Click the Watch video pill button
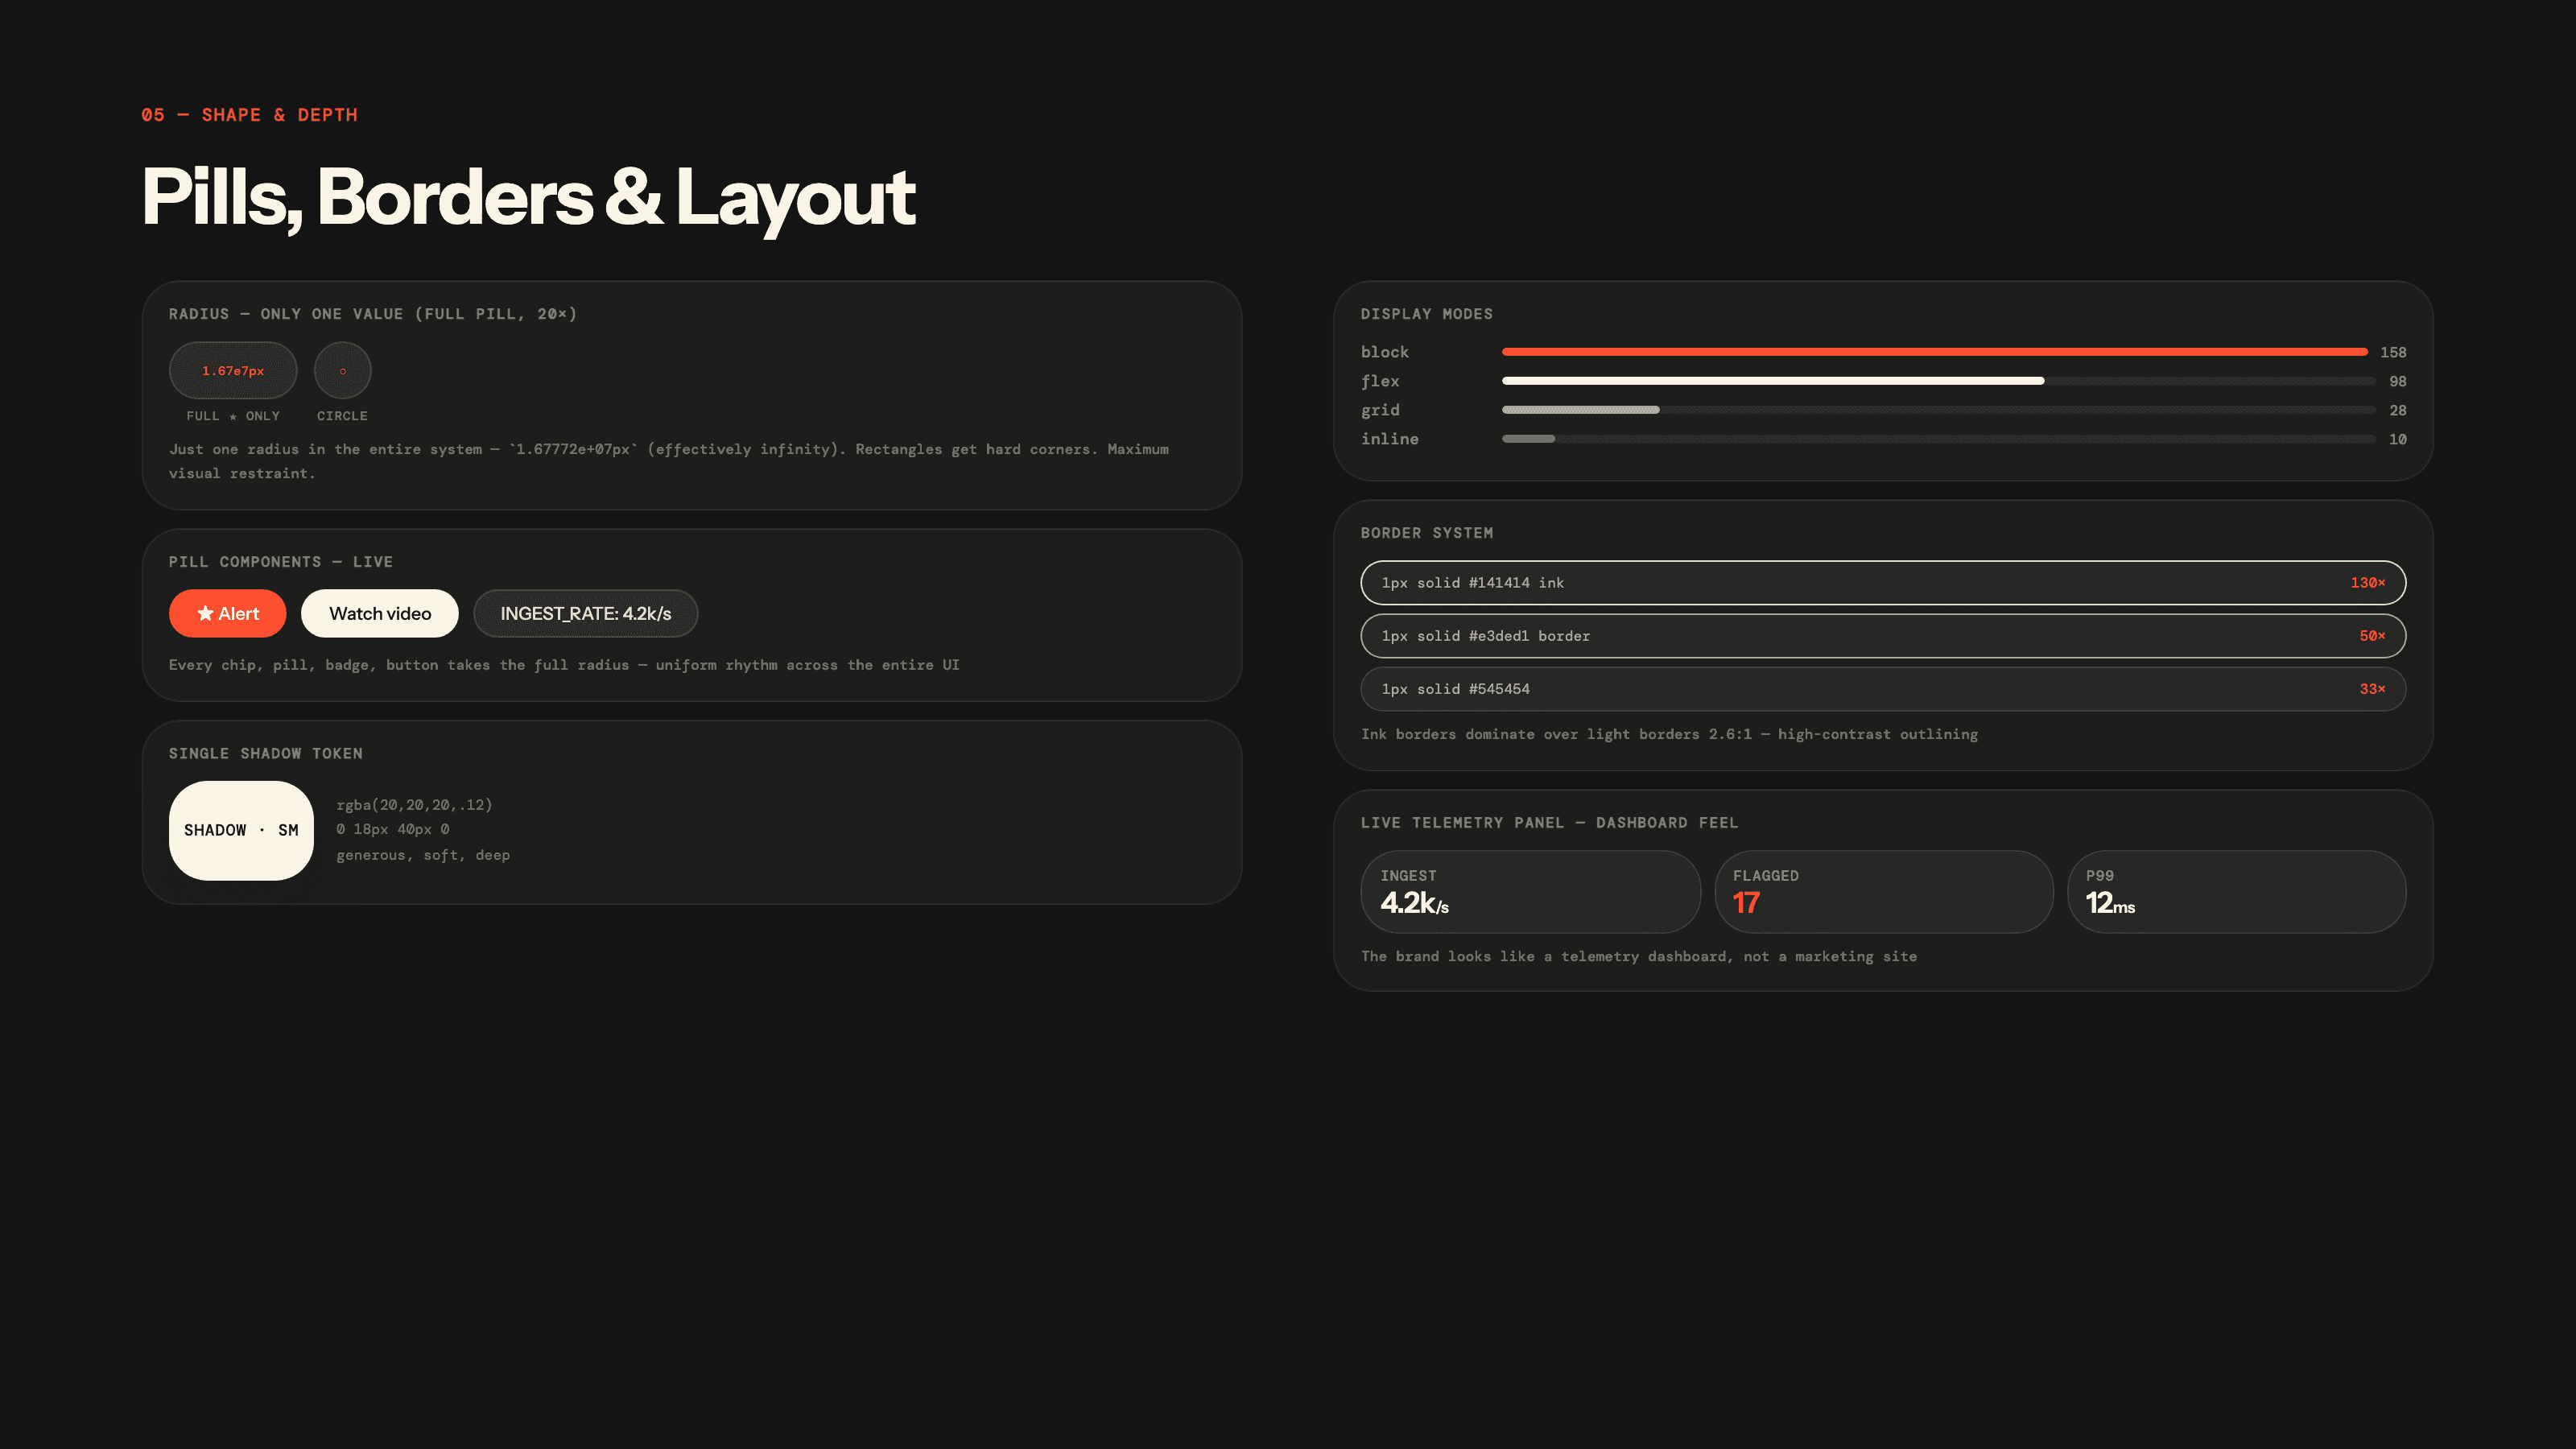This screenshot has width=2576, height=1449. click(380, 613)
